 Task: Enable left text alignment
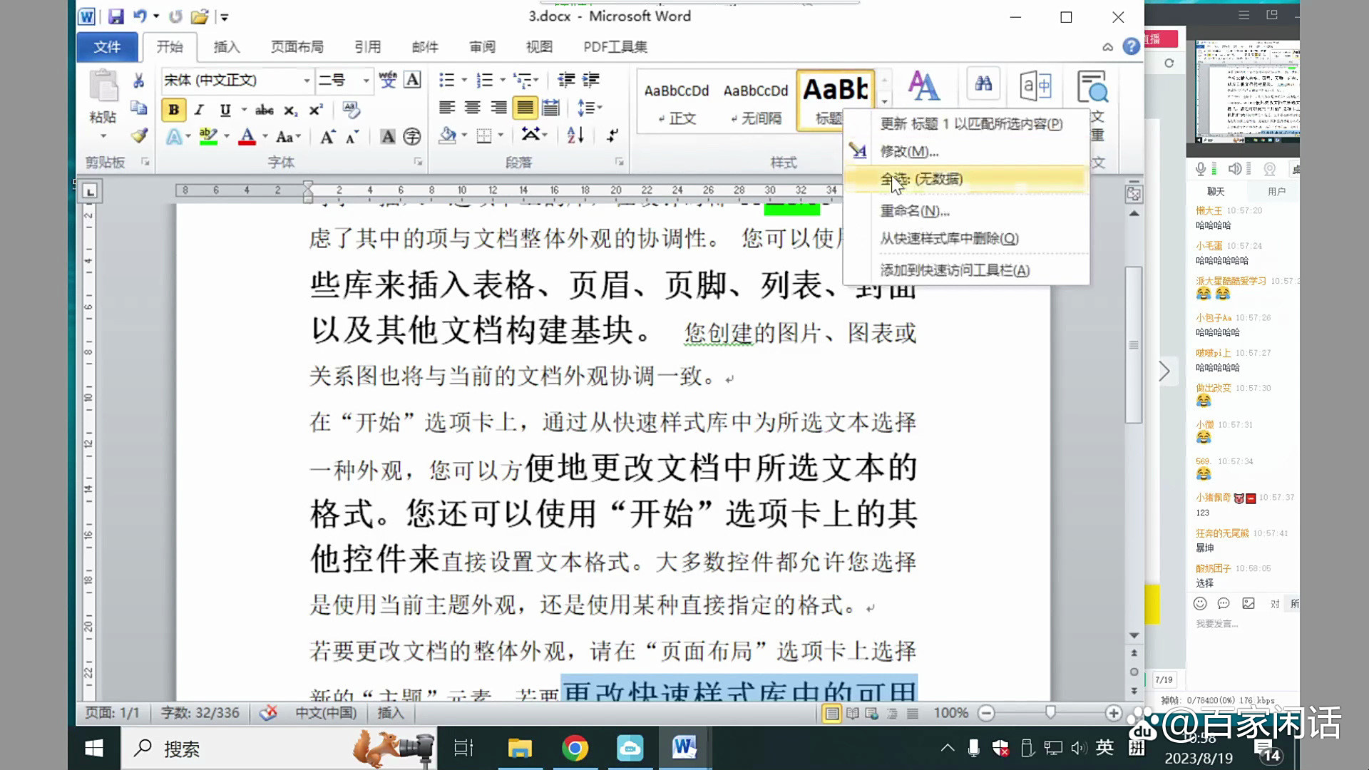(x=447, y=108)
